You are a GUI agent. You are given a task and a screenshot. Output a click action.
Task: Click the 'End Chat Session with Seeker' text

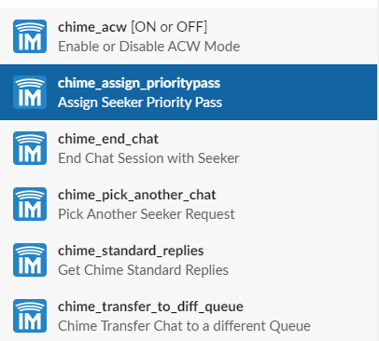(x=148, y=158)
